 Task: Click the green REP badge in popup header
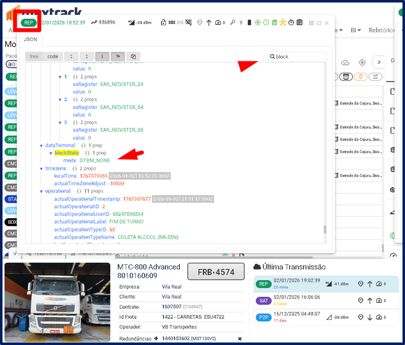(29, 23)
